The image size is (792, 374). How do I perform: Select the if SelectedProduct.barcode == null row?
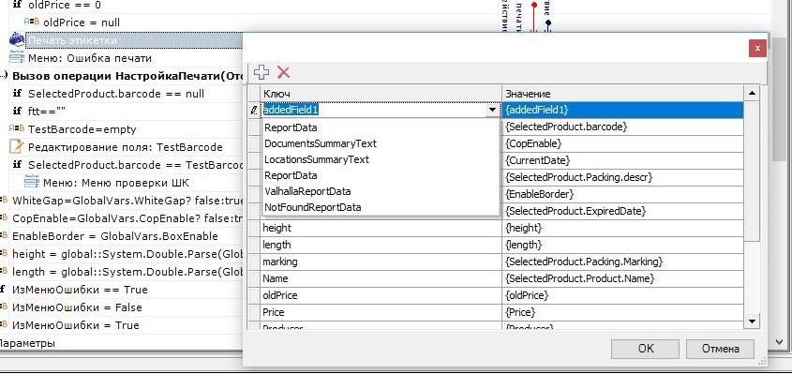(116, 94)
